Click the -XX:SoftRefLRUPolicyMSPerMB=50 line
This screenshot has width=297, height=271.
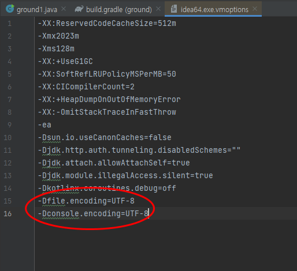(107, 74)
